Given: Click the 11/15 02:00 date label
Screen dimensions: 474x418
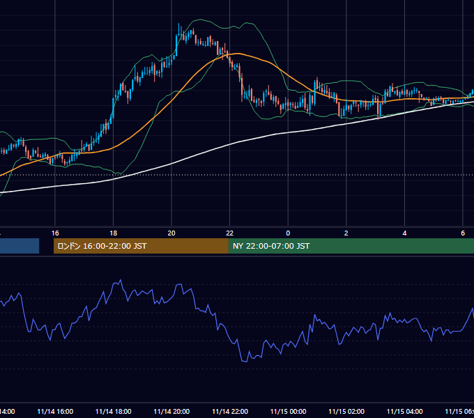Looking at the screenshot, I should [346, 411].
